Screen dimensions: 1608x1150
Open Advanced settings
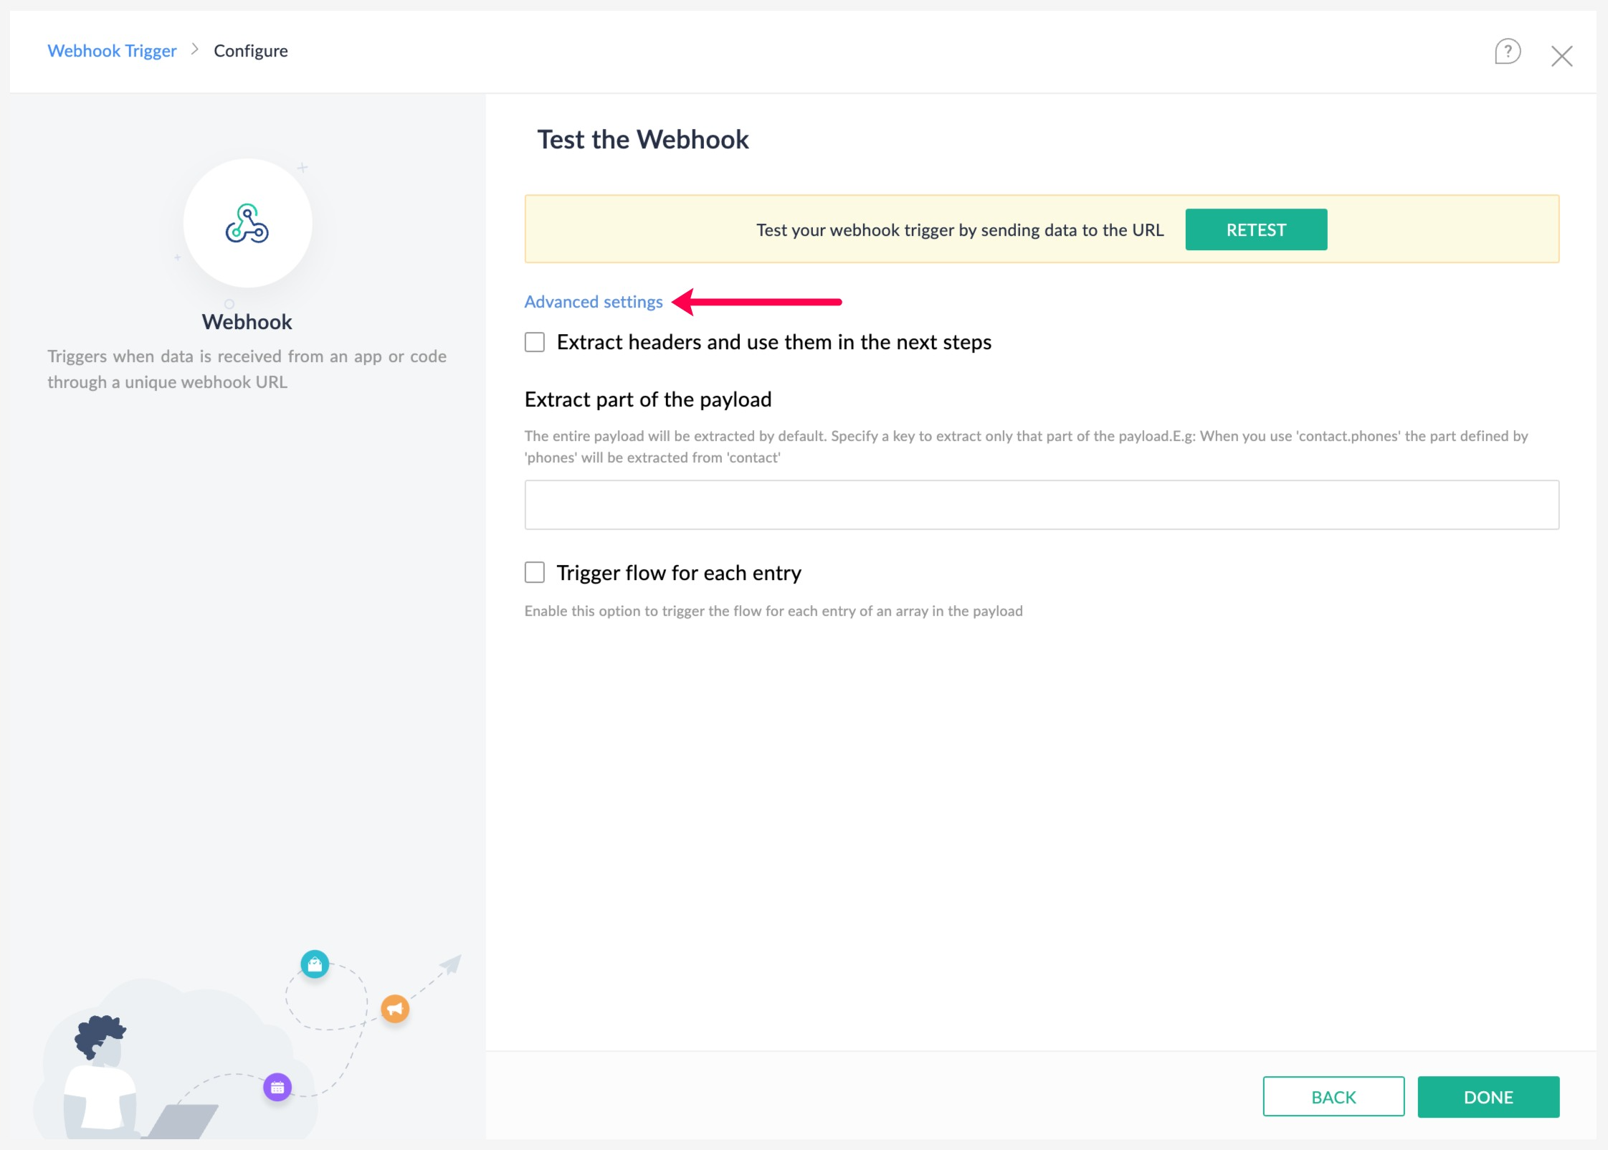click(593, 301)
